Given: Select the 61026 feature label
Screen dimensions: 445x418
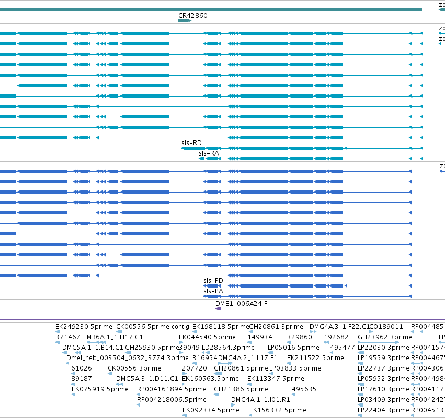Looking at the screenshot, I should (x=82, y=368).
